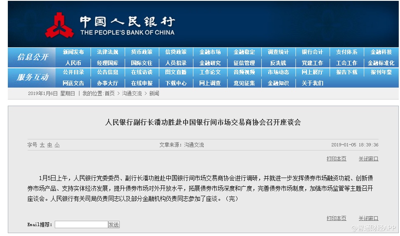400x236 pixels.
Task: Open 新闻发布 menu item
Action: (73, 52)
